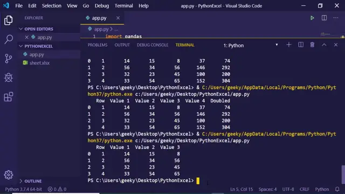345x194 pixels.
Task: Create a new terminal with plus icon
Action: [289, 45]
